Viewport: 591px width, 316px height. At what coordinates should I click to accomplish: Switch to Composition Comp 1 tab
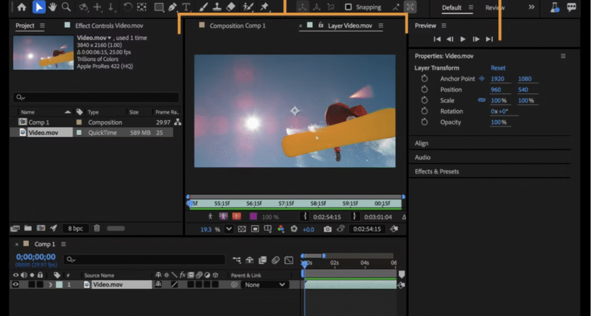click(x=237, y=25)
